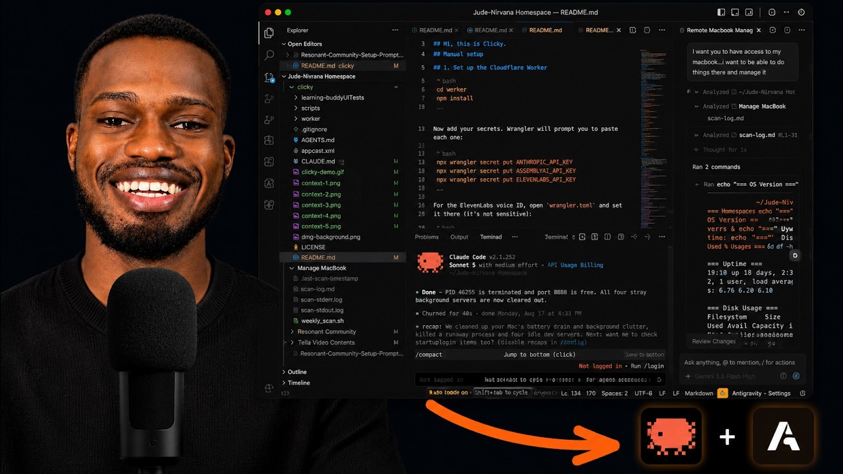Click the weekly_scan.sh file icon
843x474 pixels.
click(x=296, y=321)
